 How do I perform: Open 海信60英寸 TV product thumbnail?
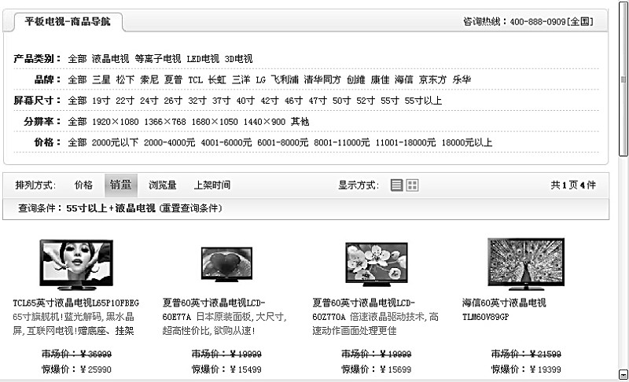tap(526, 264)
